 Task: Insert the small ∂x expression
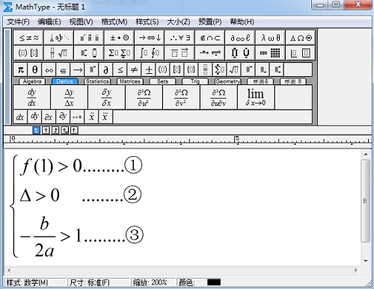49,116
